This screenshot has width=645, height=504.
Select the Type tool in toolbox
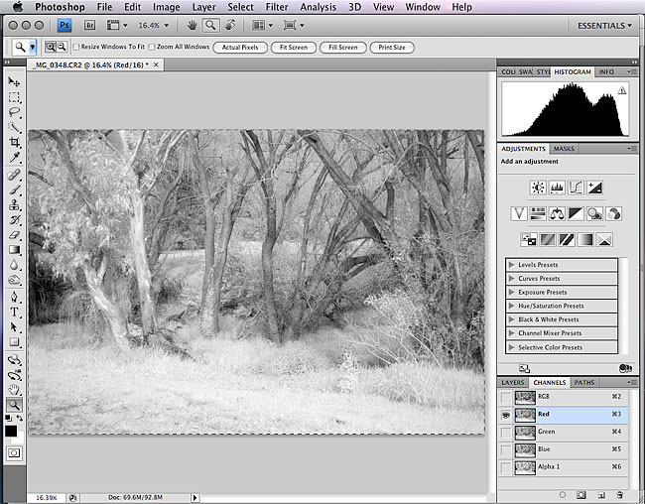click(x=14, y=312)
